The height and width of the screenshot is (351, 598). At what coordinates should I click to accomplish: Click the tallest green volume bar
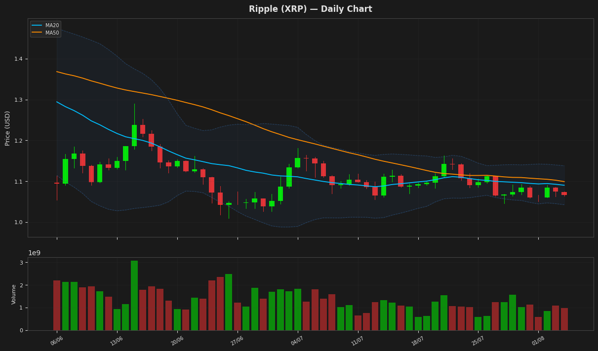[x=134, y=295]
